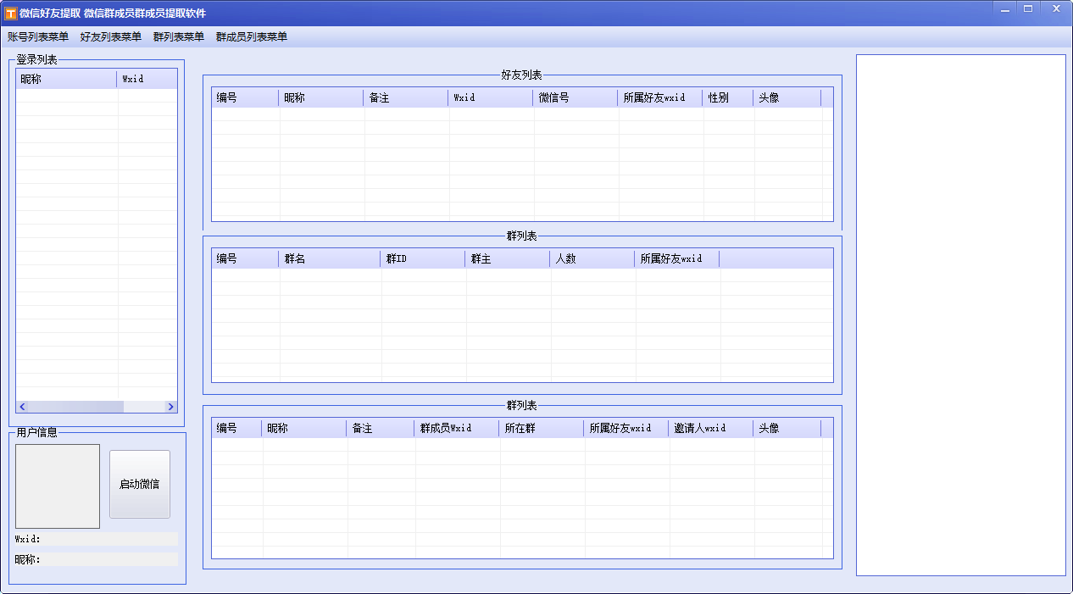This screenshot has height=594, width=1073.
Task: Minimize the window
Action: 1005,8
